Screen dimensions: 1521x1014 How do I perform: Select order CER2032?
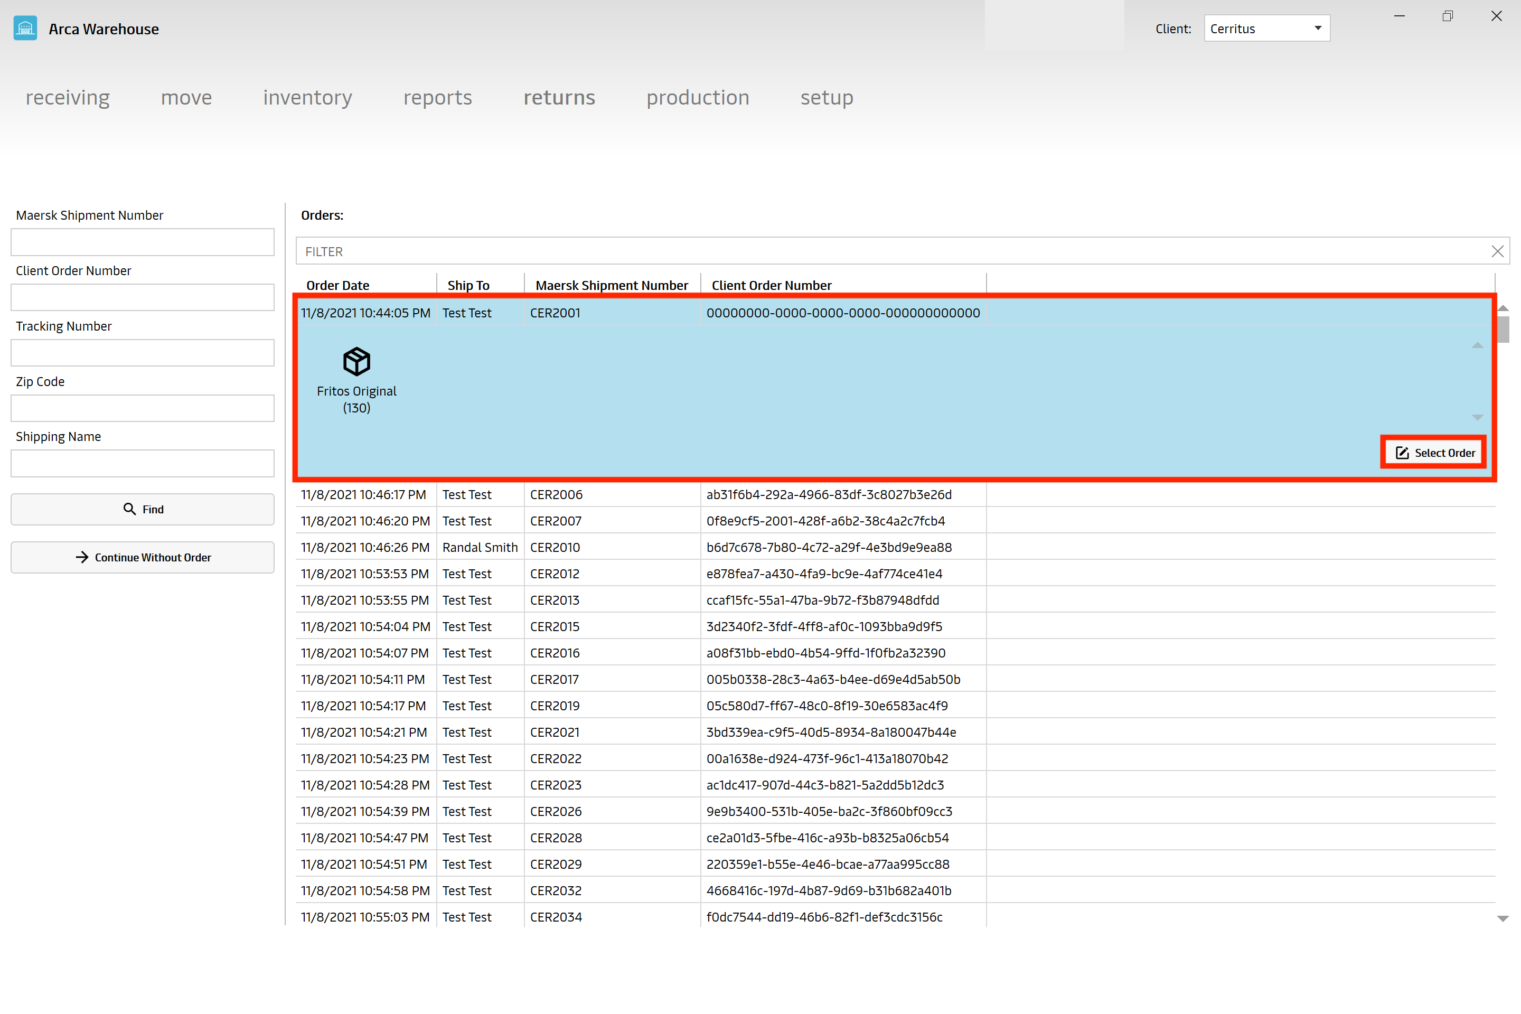[895, 891]
